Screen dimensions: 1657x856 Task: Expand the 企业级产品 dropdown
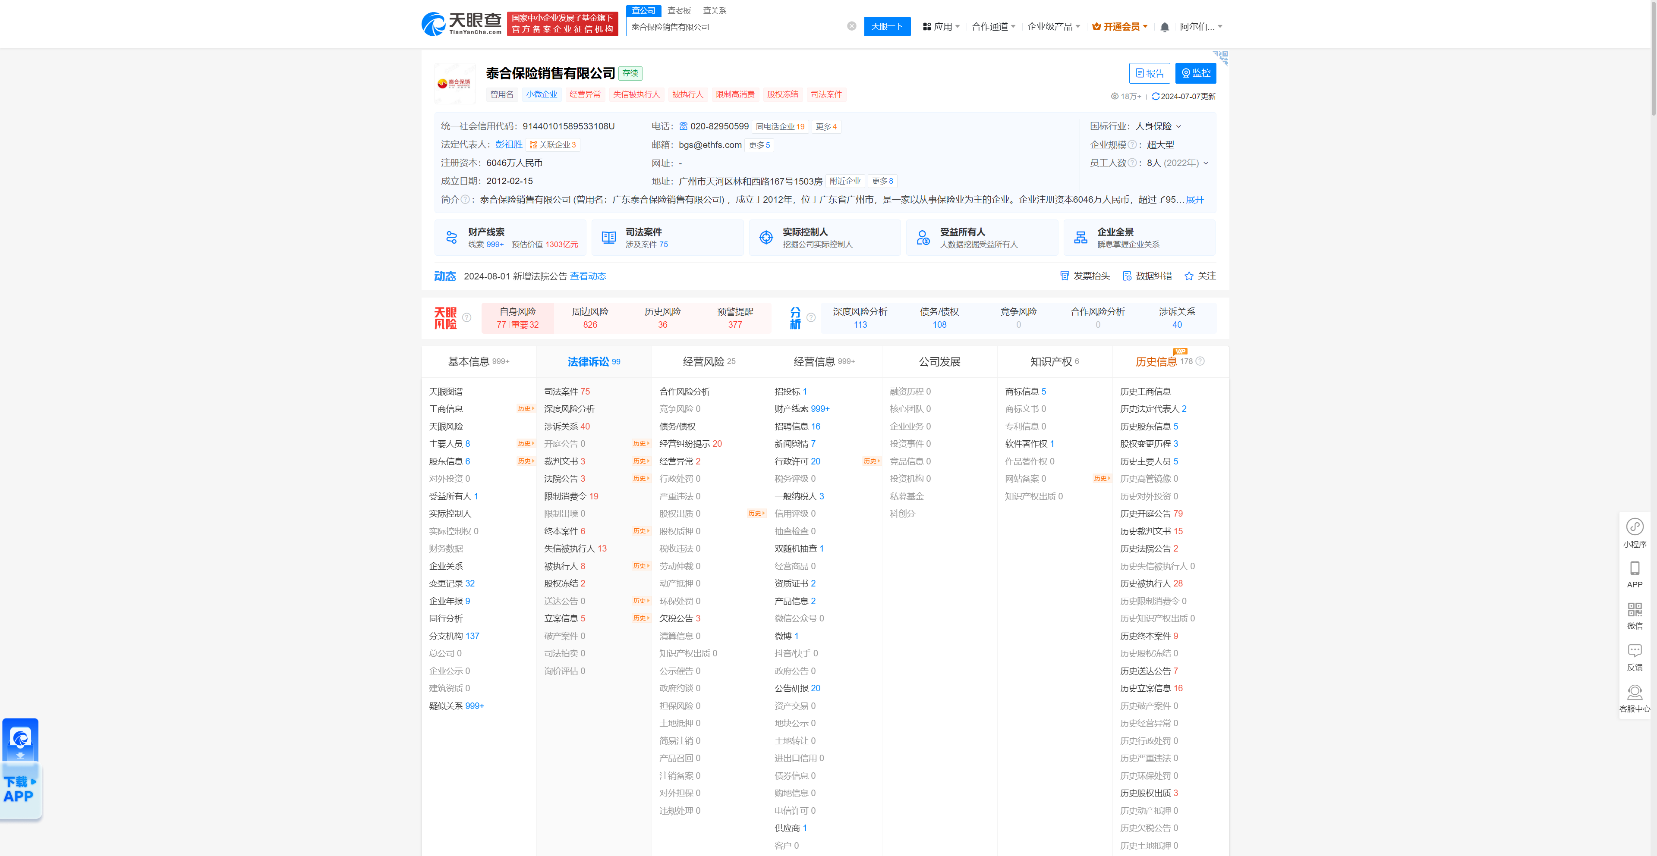[1053, 27]
